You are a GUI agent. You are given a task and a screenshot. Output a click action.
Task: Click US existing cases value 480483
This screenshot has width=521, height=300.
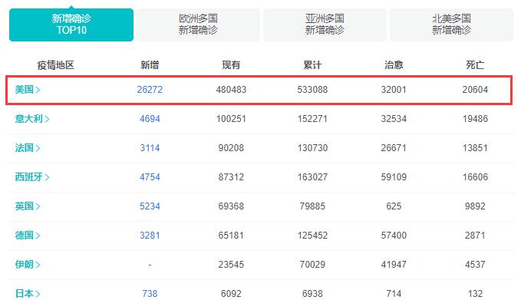pos(231,90)
